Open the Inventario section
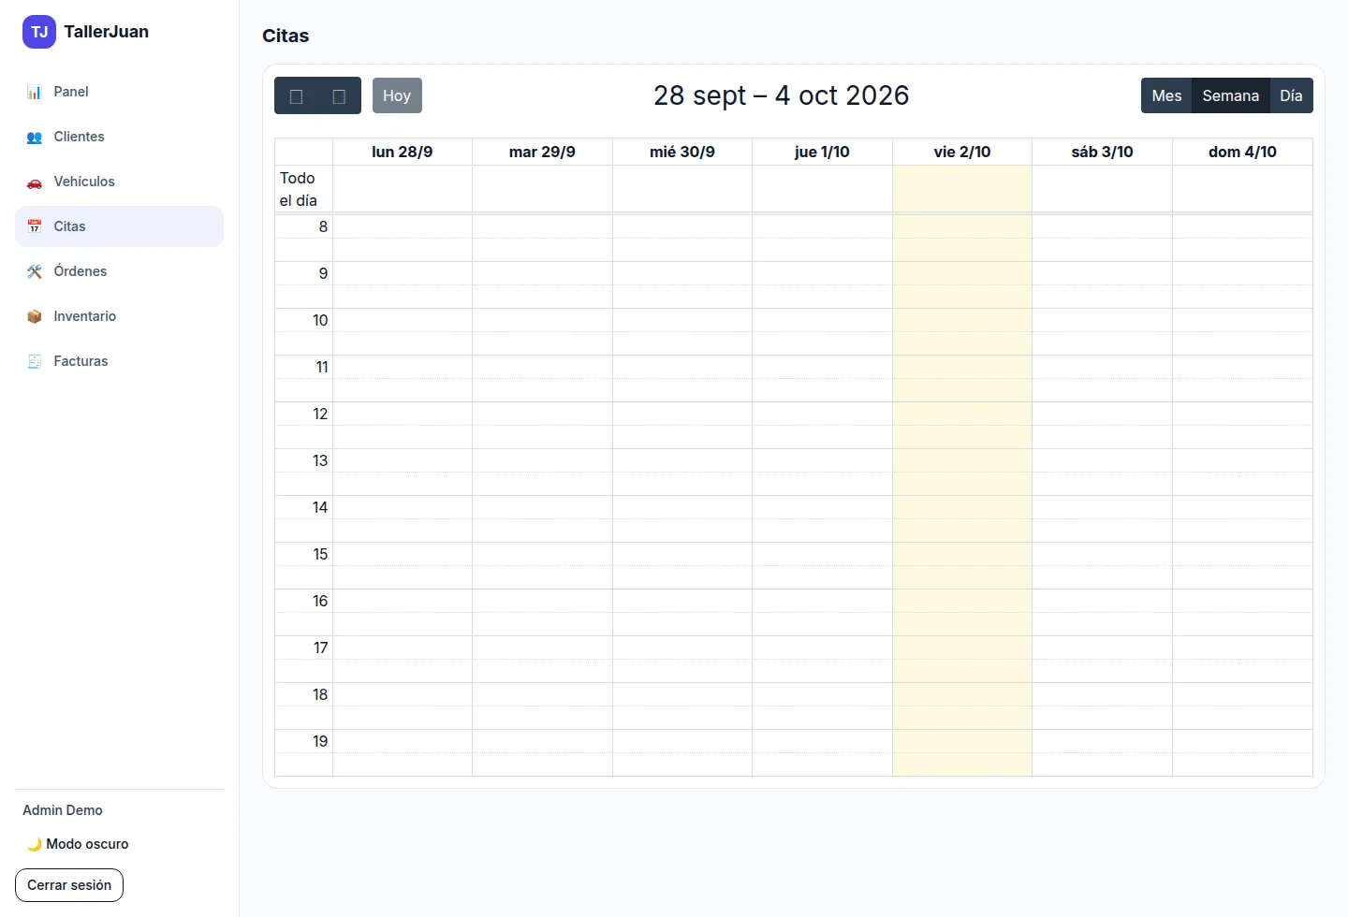 point(119,316)
